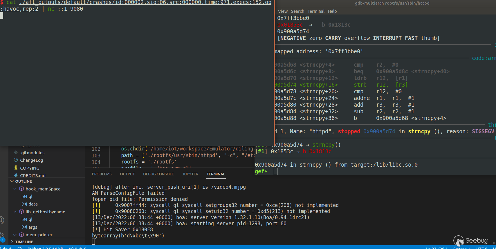Click the "AM_ParseConfigFile failed" terminal line
Screen dimensions: 496x249
128,193
